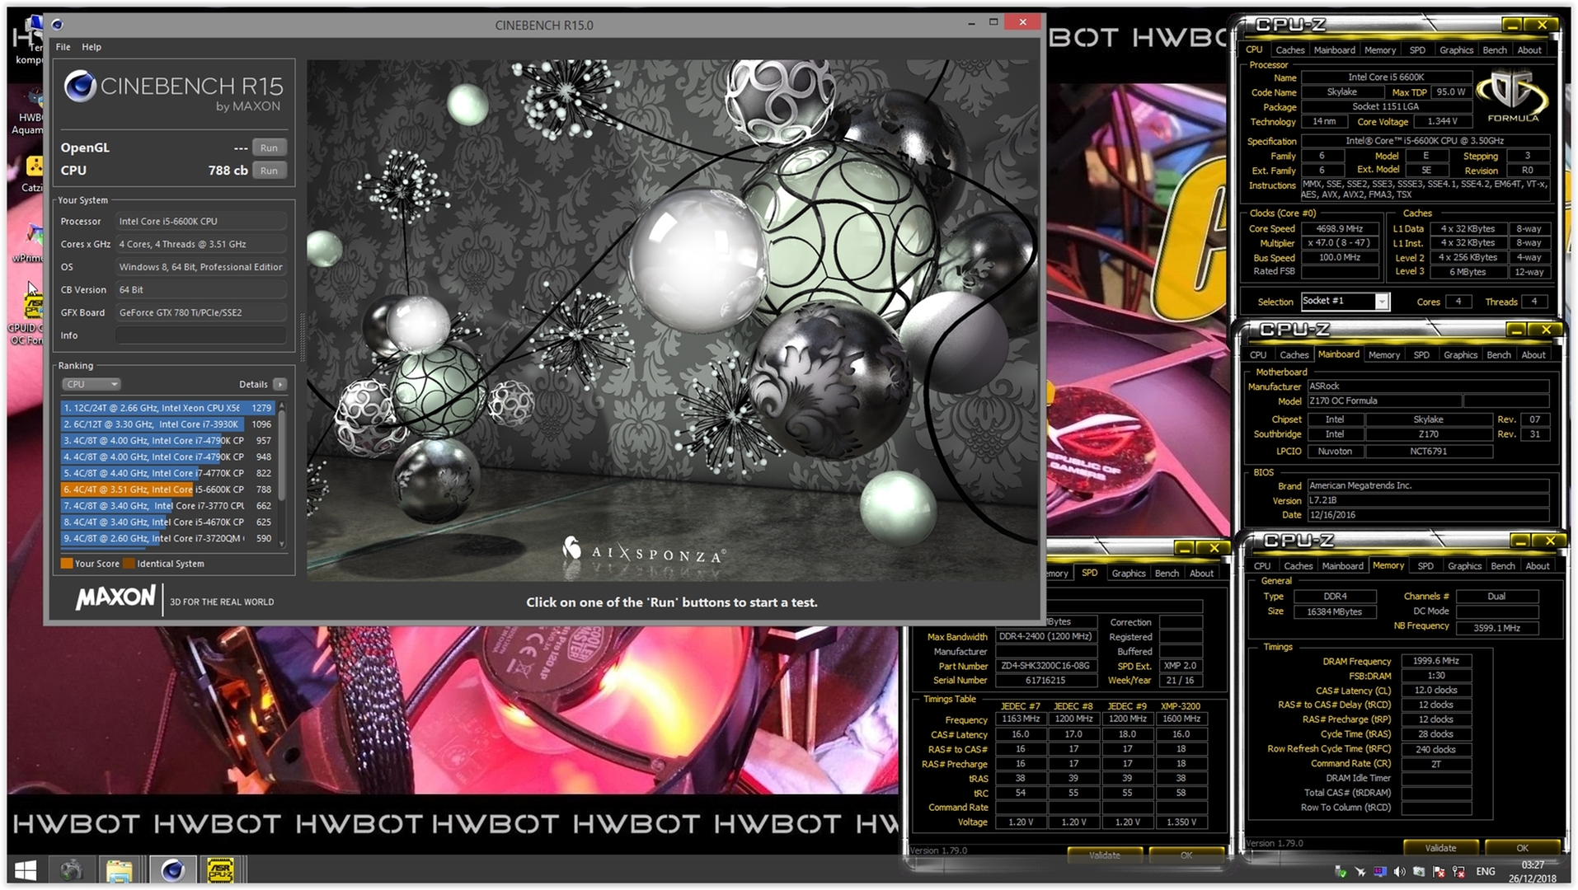The width and height of the screenshot is (1578, 890).
Task: Open Graphics tab in SPD CPU-Z window
Action: point(1128,574)
